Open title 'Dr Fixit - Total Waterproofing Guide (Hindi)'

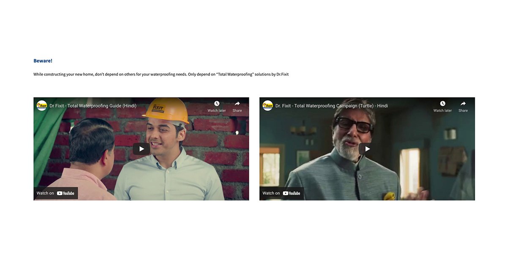tap(93, 106)
